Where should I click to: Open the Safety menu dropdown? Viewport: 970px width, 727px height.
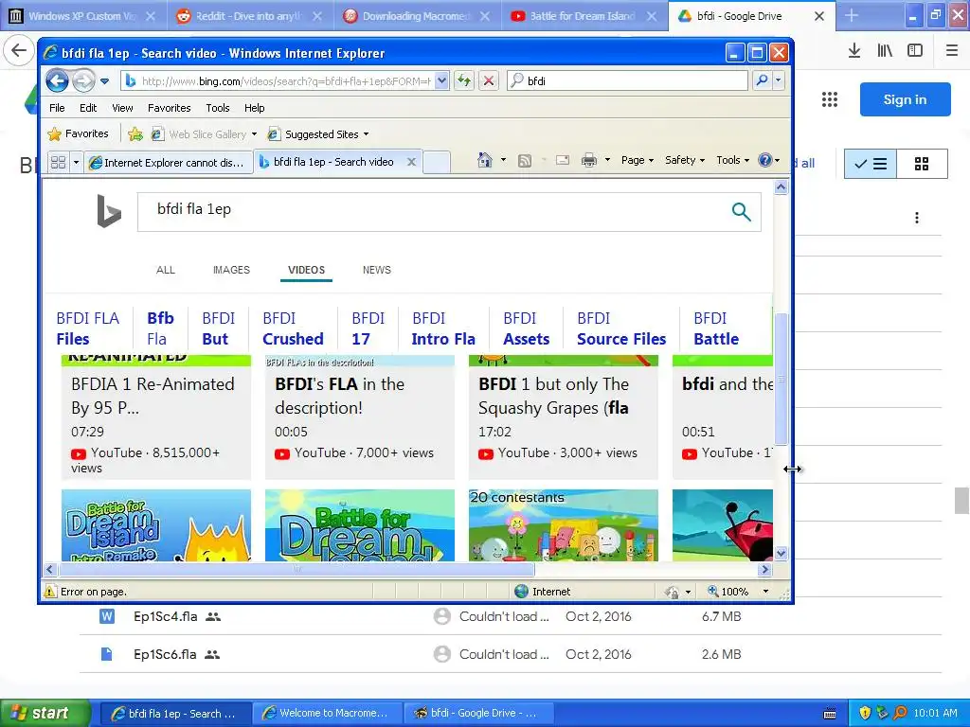coord(685,160)
